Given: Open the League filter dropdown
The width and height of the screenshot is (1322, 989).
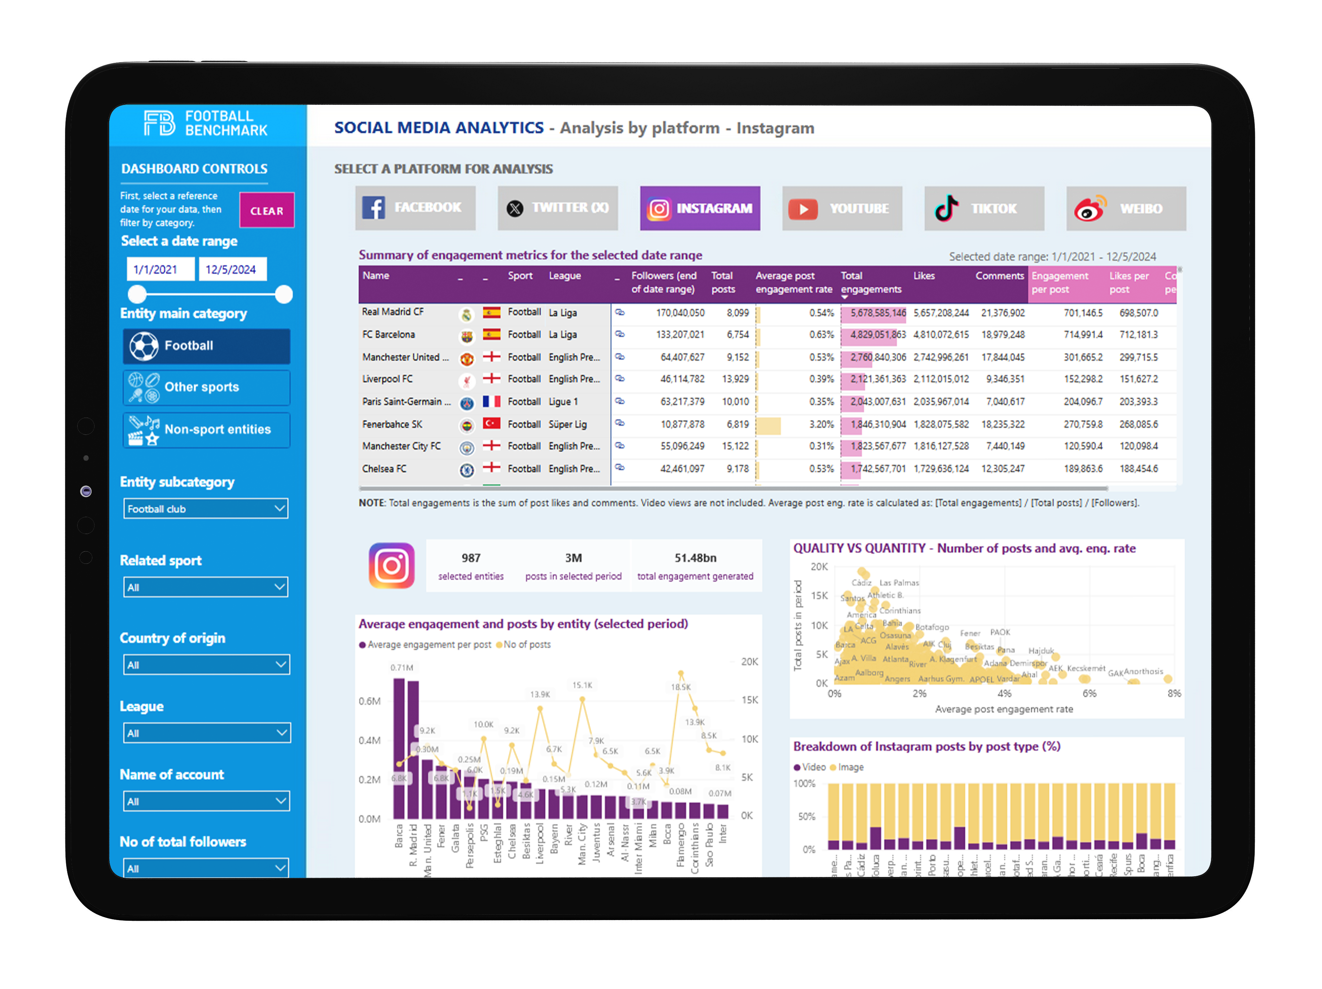Looking at the screenshot, I should 207,733.
